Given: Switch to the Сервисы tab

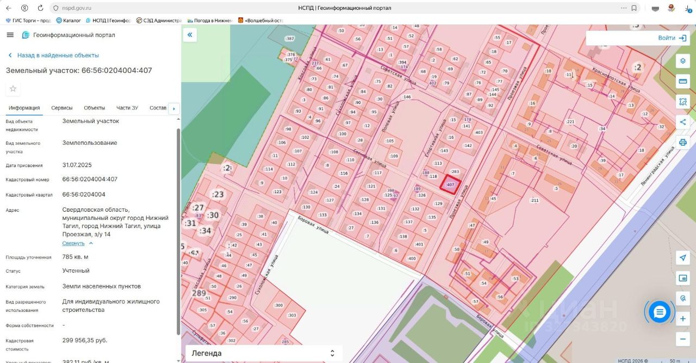Looking at the screenshot, I should (x=62, y=108).
